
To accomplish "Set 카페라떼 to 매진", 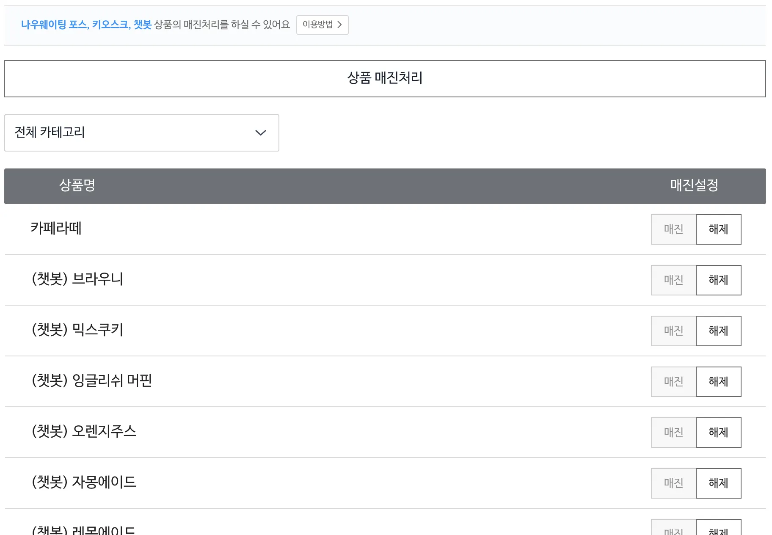I will pos(673,229).
